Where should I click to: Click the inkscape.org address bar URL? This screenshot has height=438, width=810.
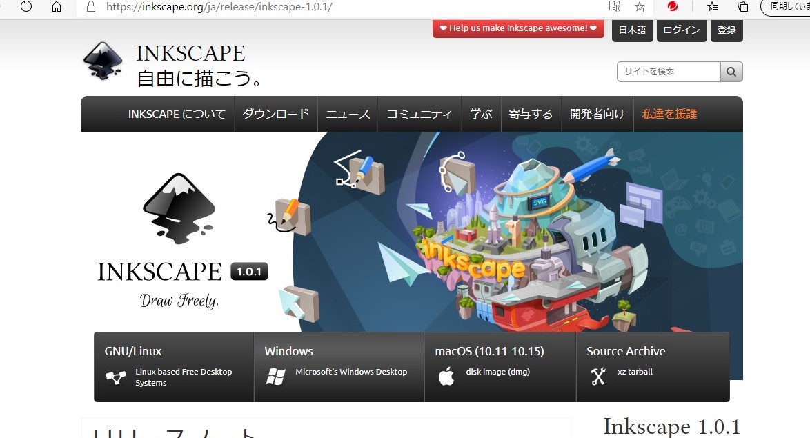[219, 7]
